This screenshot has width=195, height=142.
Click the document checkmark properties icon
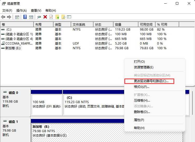51,17
